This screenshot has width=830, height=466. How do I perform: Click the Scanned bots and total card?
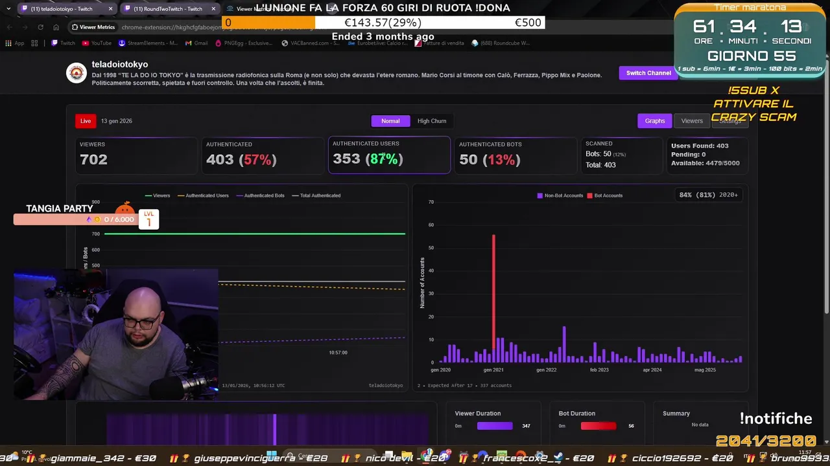622,155
